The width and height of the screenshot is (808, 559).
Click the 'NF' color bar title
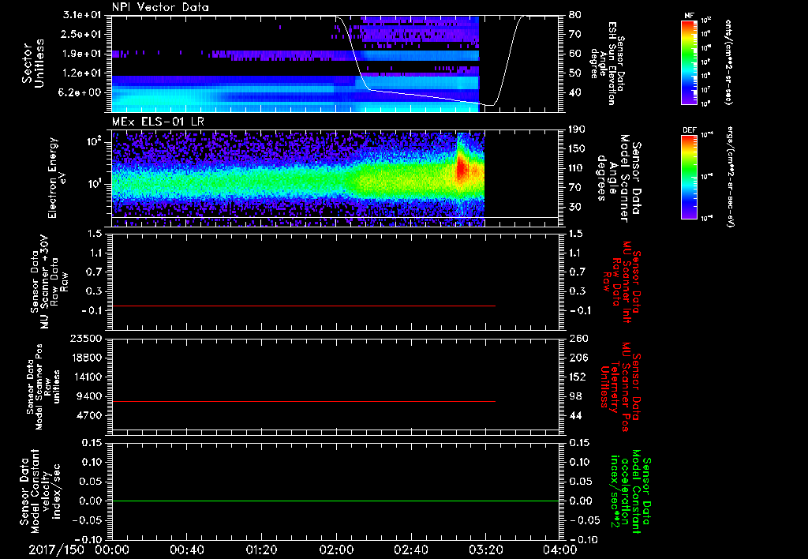point(689,16)
